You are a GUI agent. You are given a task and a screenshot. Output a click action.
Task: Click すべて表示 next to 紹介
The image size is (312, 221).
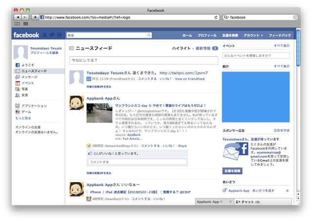(282, 66)
